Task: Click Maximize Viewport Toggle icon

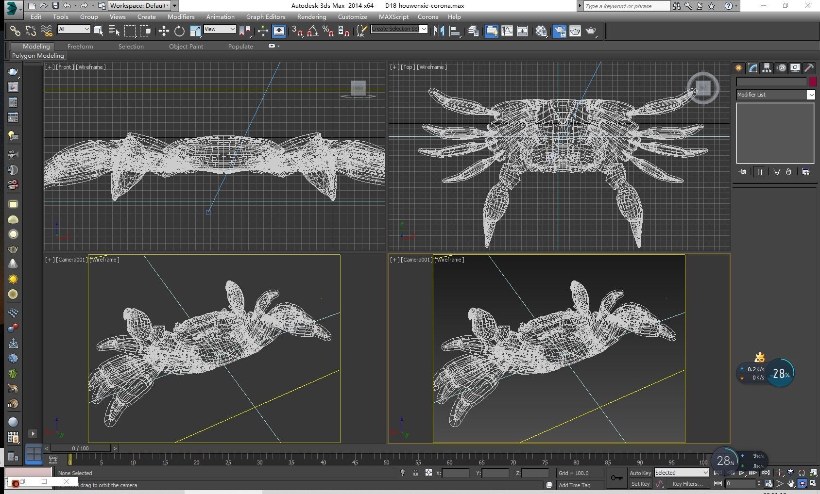Action: [x=813, y=483]
